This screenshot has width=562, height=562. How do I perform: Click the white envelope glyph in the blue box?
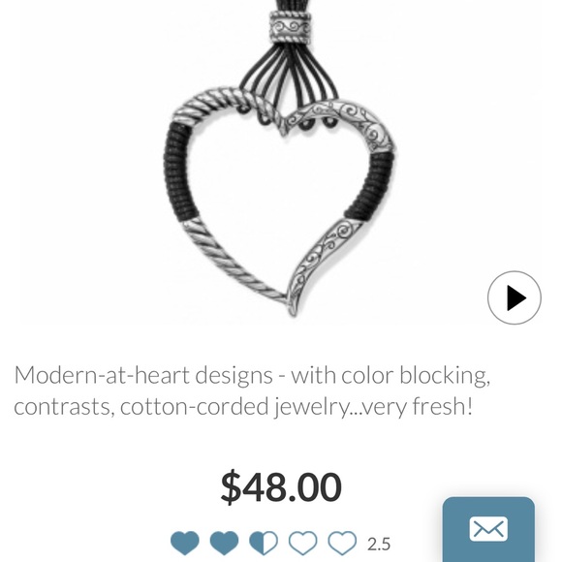coord(488,529)
